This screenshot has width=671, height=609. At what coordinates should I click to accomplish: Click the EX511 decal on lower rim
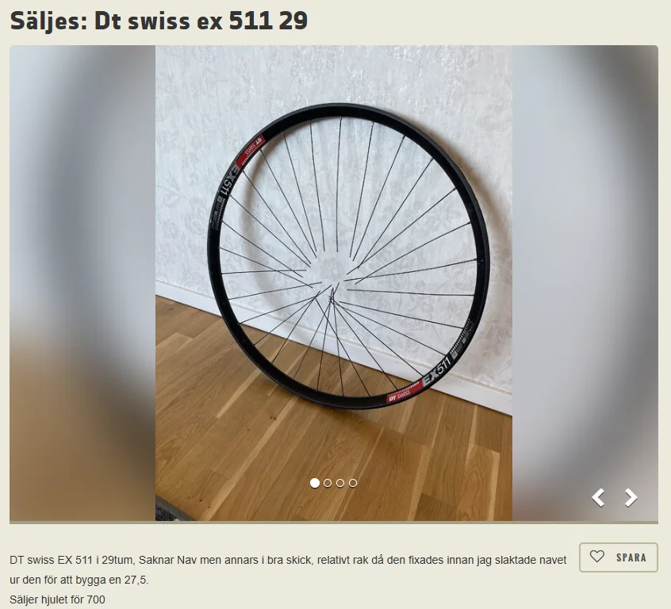(437, 370)
